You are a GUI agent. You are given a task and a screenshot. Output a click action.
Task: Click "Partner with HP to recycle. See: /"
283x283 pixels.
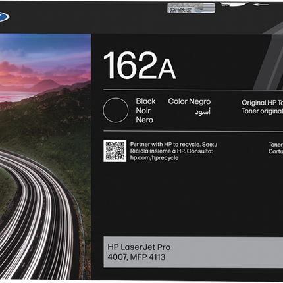click(x=174, y=144)
